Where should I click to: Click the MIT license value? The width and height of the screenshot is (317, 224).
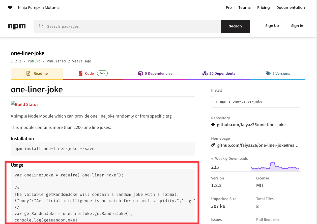coord(260,185)
